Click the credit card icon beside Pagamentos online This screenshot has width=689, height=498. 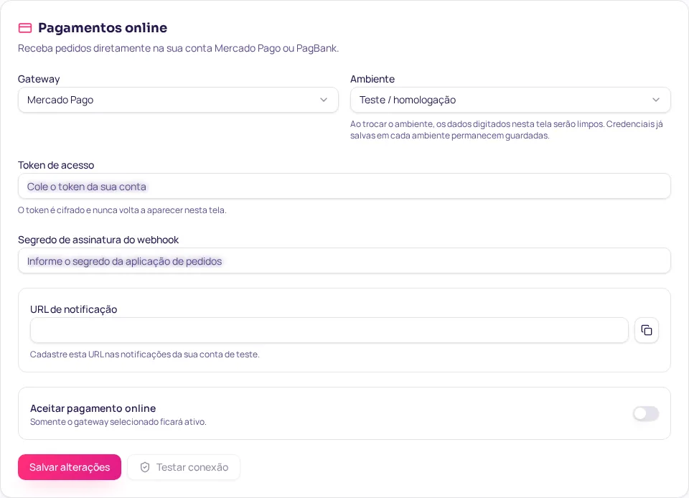pos(25,28)
